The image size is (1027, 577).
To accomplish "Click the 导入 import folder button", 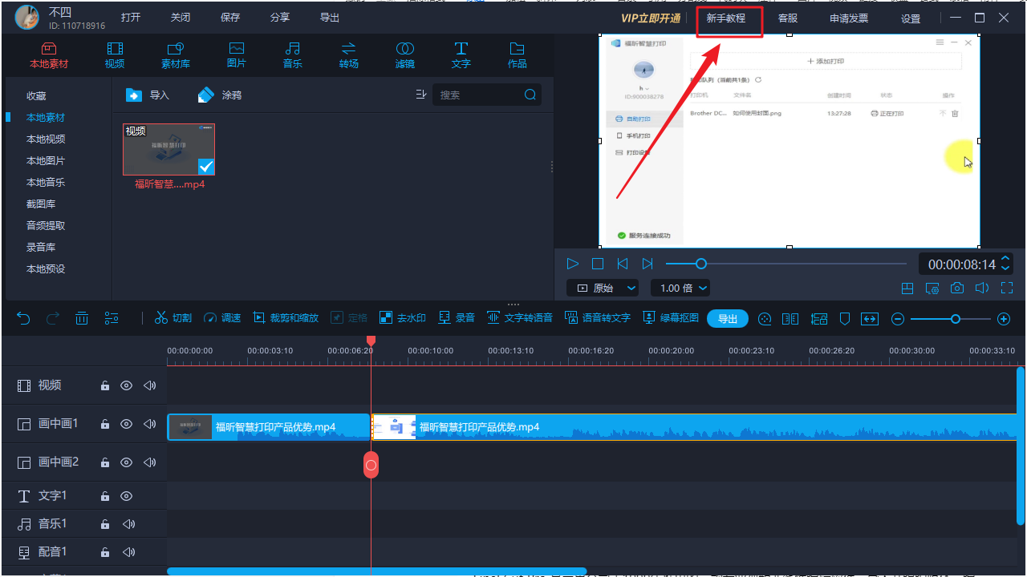I will 148,95.
